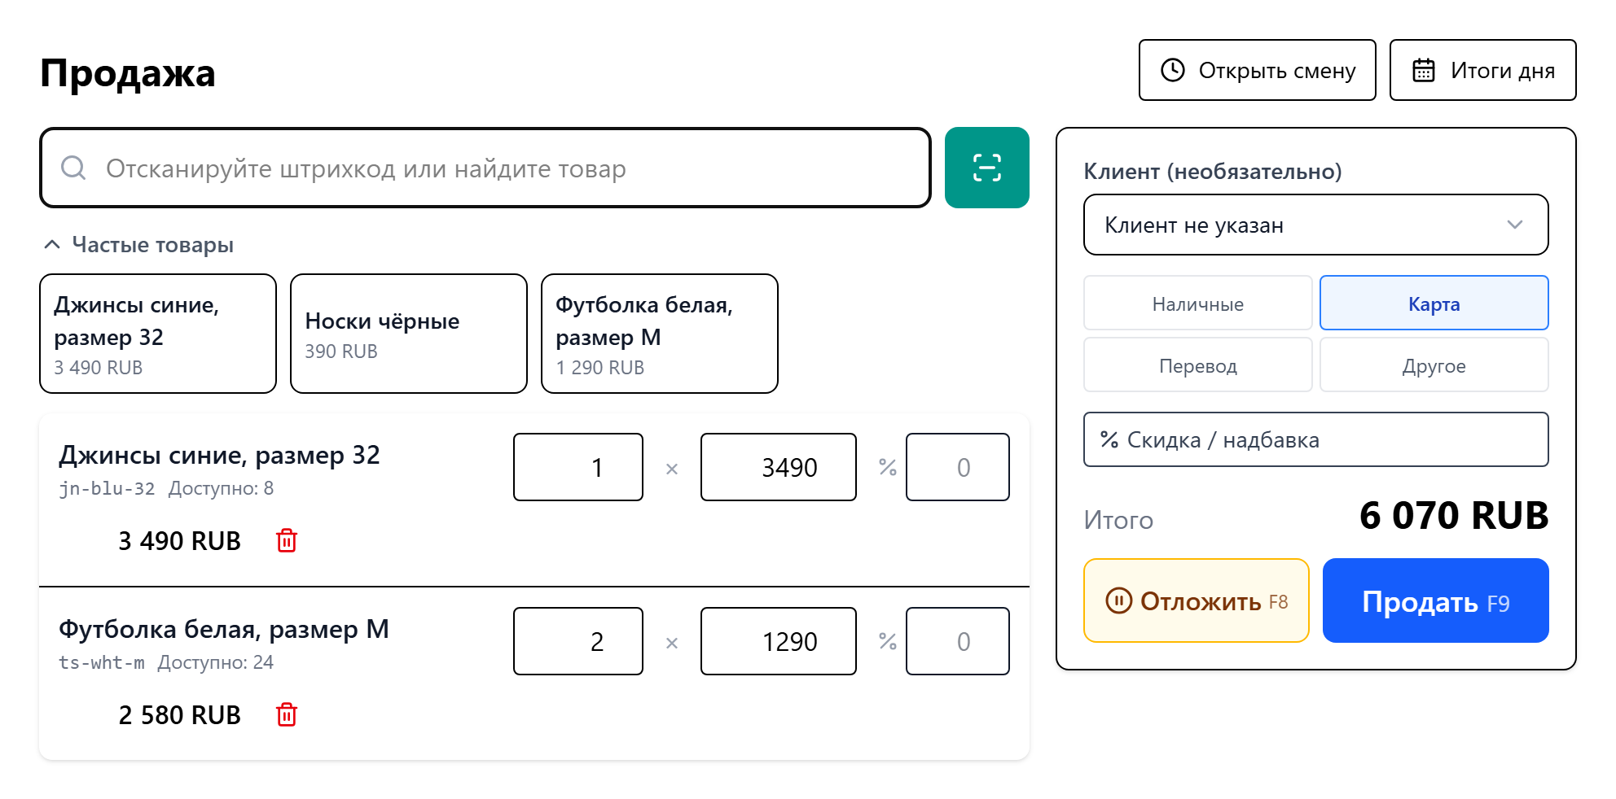The height and width of the screenshot is (799, 1616).
Task: Postpone sale with Отложить button
Action: 1196,600
